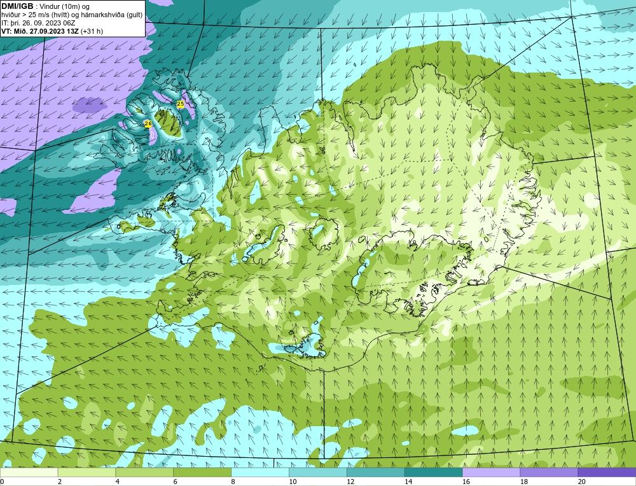Click the 'Vindur (10m) og' text
Screen dimensions: 636x486
[65, 6]
